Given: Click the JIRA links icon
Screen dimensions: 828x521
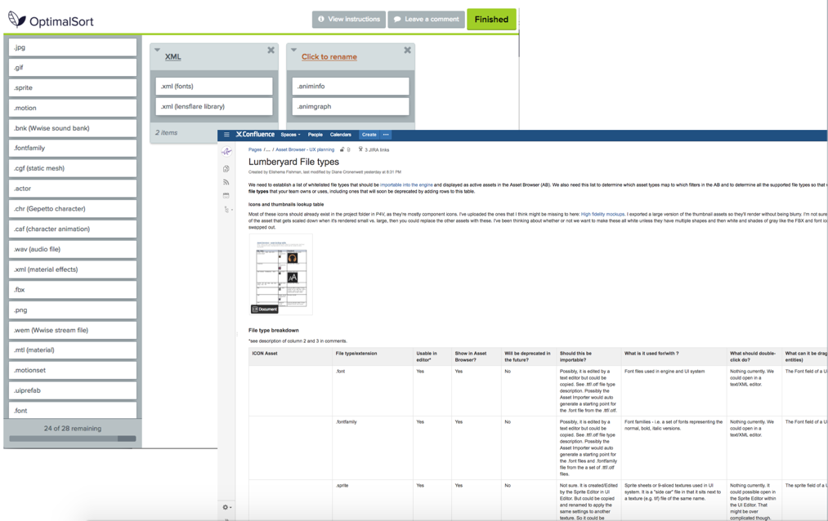Looking at the screenshot, I should point(360,149).
